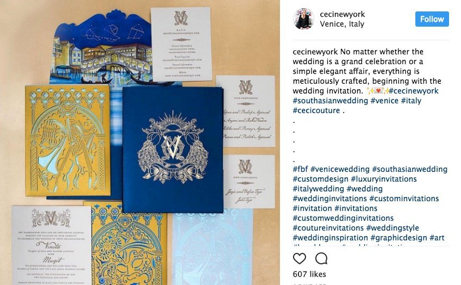The height and width of the screenshot is (285, 461).
Task: Open comments via speech bubble icon
Action: (x=321, y=258)
